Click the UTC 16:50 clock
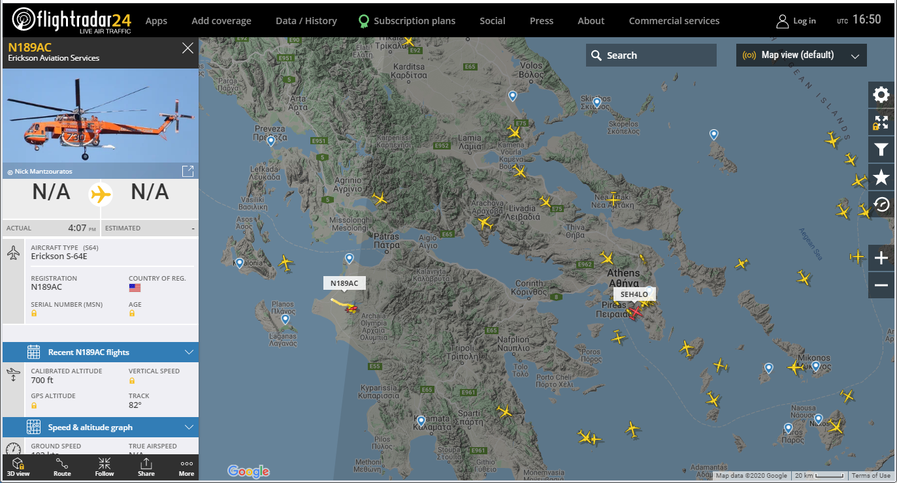 coord(859,20)
